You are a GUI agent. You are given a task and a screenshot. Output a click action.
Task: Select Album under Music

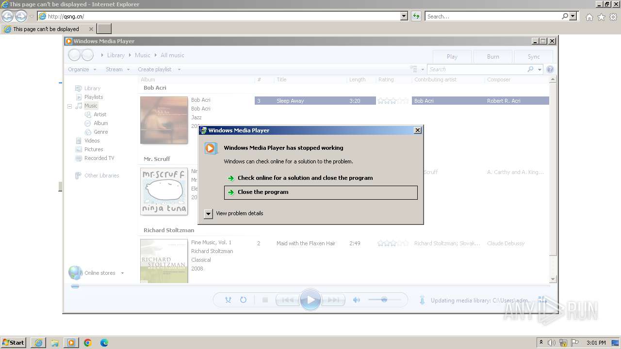tap(101, 123)
